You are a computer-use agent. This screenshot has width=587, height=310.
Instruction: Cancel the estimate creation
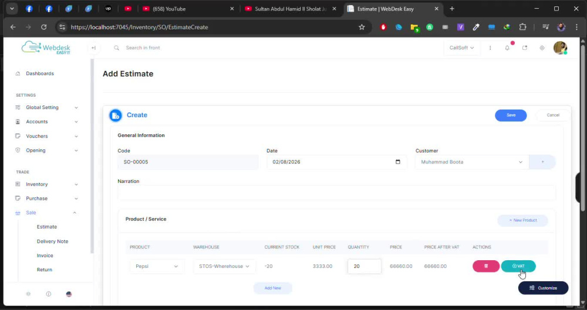(552, 115)
